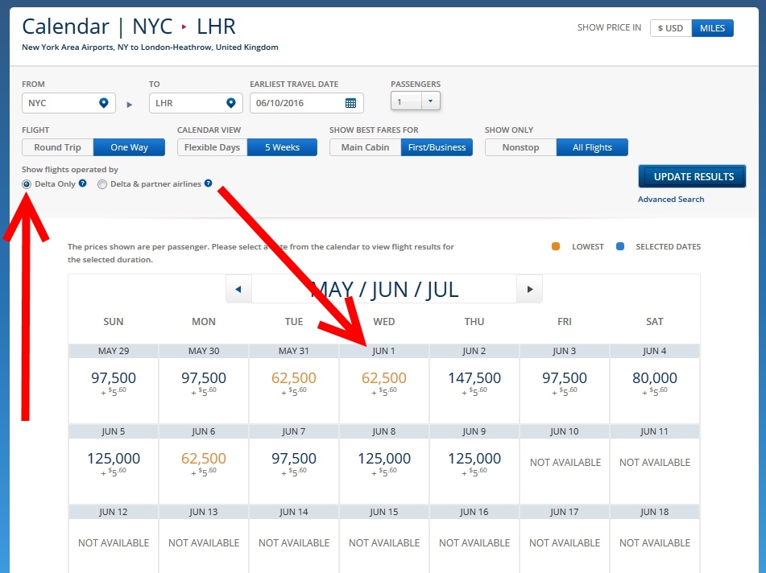Viewport: 766px width, 573px height.
Task: Click the help icon beside Delta Only
Action: click(x=81, y=184)
